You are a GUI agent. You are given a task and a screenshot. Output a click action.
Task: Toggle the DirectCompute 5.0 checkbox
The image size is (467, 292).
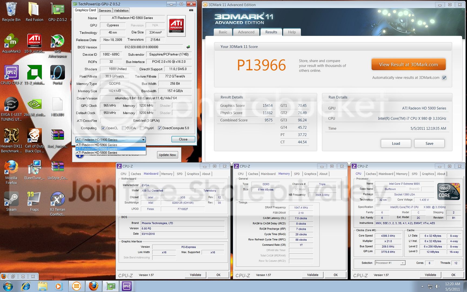click(160, 128)
